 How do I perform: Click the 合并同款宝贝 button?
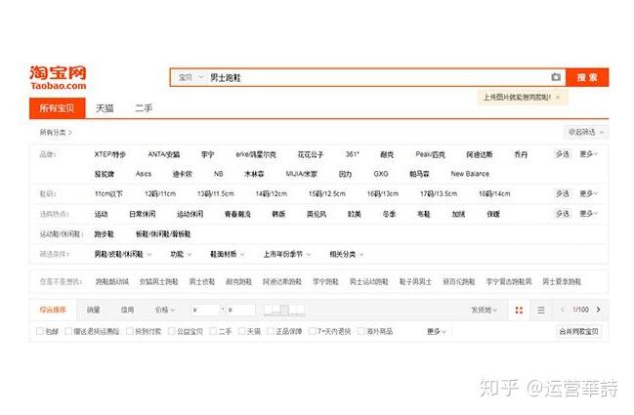click(578, 331)
